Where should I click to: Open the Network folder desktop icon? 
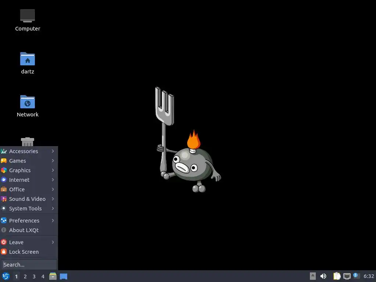tap(27, 106)
